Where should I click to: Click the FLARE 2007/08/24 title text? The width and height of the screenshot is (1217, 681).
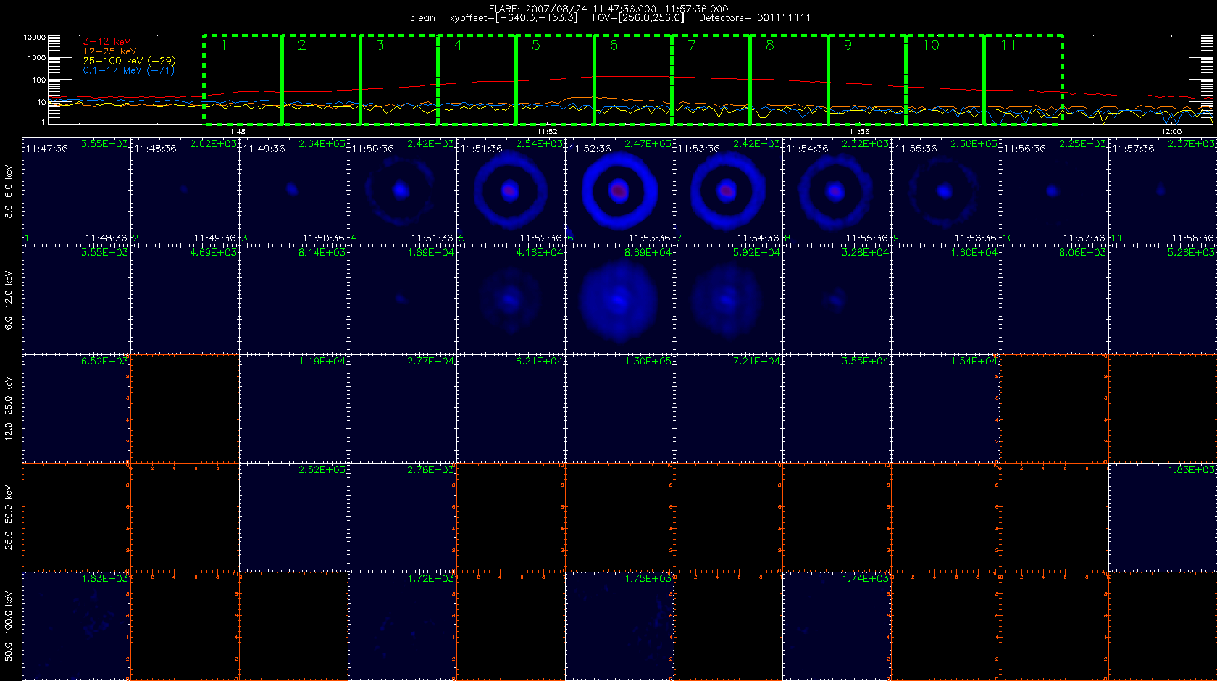(608, 9)
